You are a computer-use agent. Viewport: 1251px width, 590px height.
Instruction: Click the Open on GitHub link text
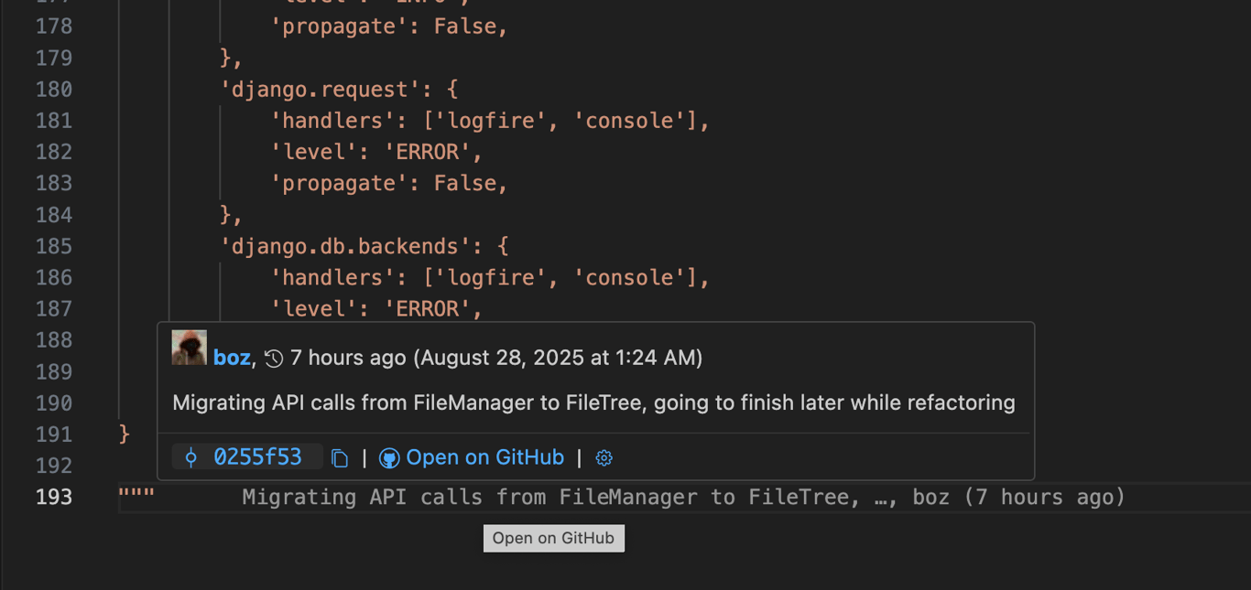click(x=484, y=457)
